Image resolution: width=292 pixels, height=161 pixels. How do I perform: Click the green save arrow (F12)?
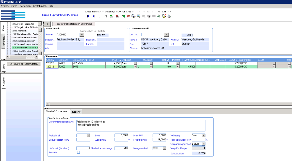[x=123, y=16]
